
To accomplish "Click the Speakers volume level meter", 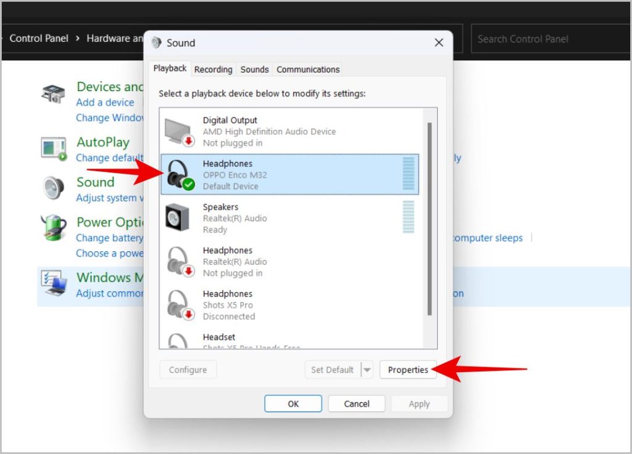I will [409, 217].
